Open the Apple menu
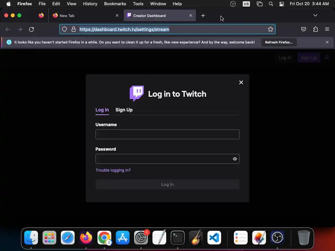 9,4
